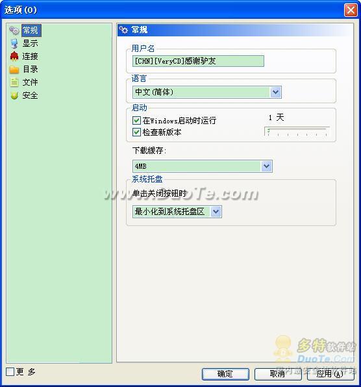Click the gears icon in the 常规 header
The image size is (361, 387).
(x=123, y=30)
